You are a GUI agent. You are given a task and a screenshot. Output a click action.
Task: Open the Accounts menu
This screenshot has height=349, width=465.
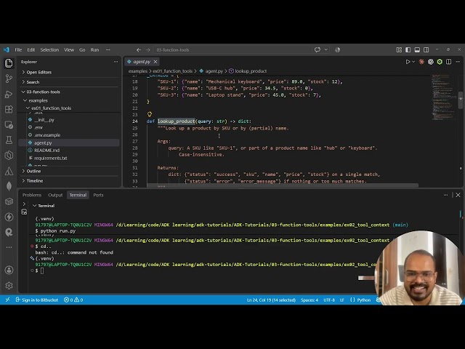tap(9, 270)
